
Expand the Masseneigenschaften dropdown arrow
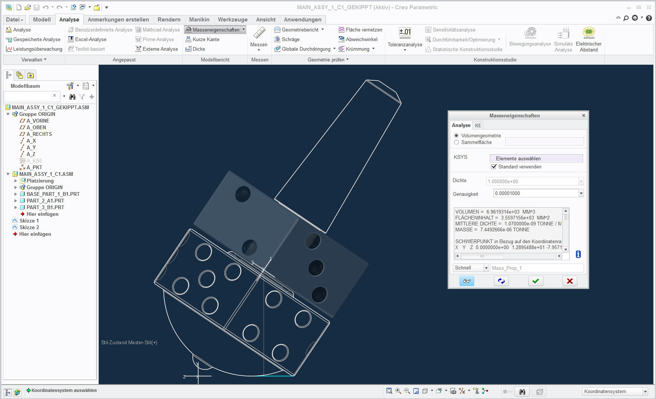point(244,30)
